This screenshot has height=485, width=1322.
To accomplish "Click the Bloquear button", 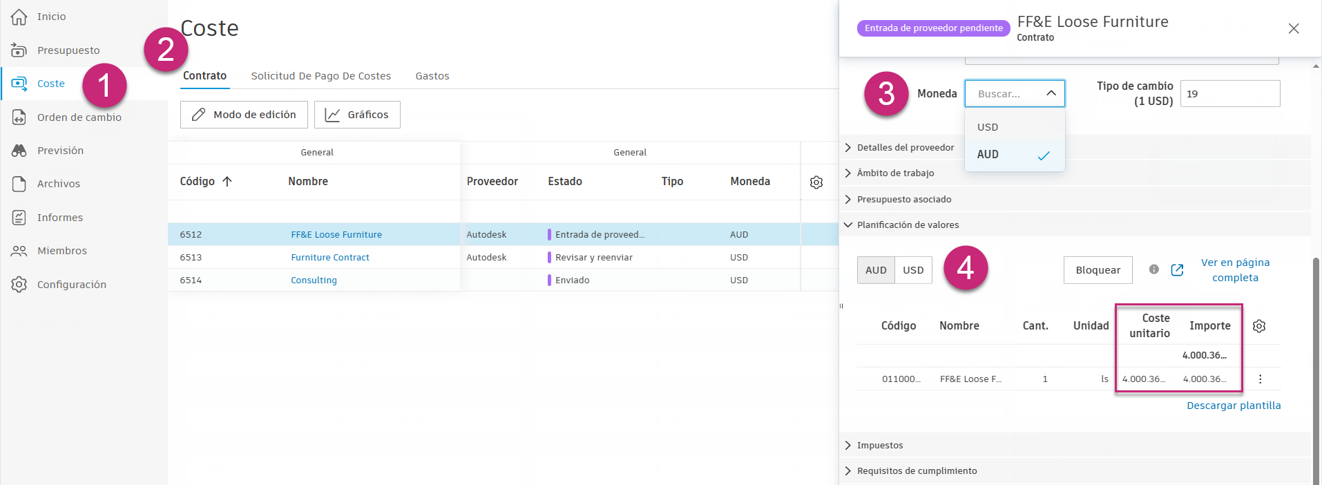I will click(1098, 270).
